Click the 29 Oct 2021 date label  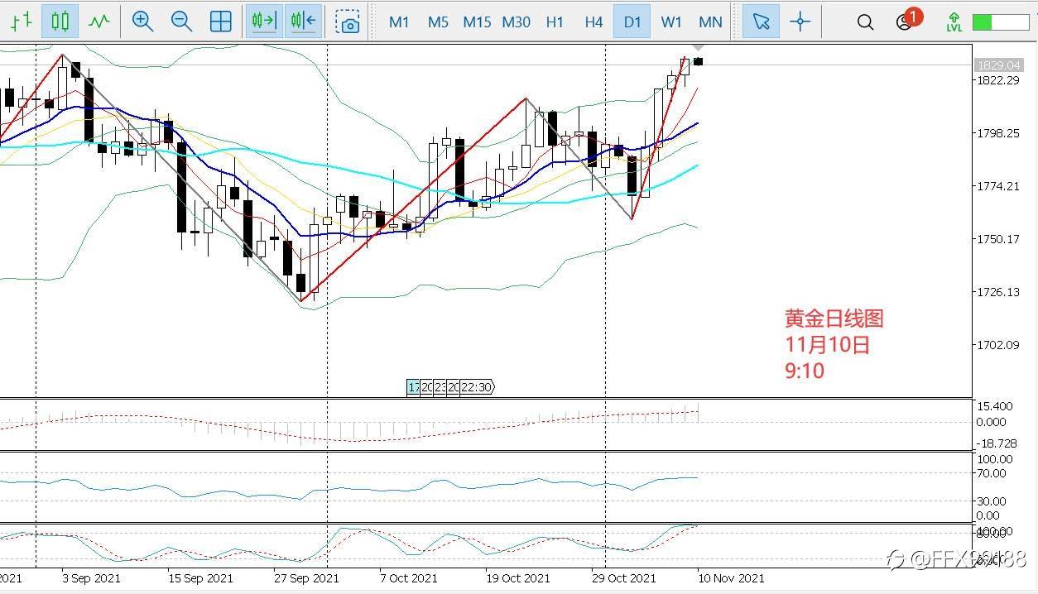[x=624, y=578]
